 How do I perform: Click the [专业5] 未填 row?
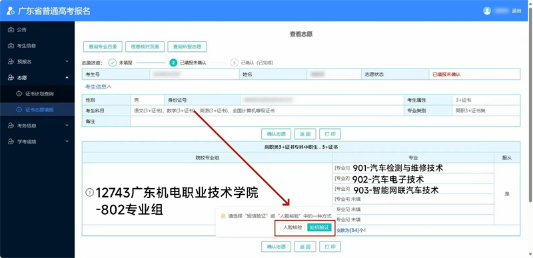tap(413, 209)
